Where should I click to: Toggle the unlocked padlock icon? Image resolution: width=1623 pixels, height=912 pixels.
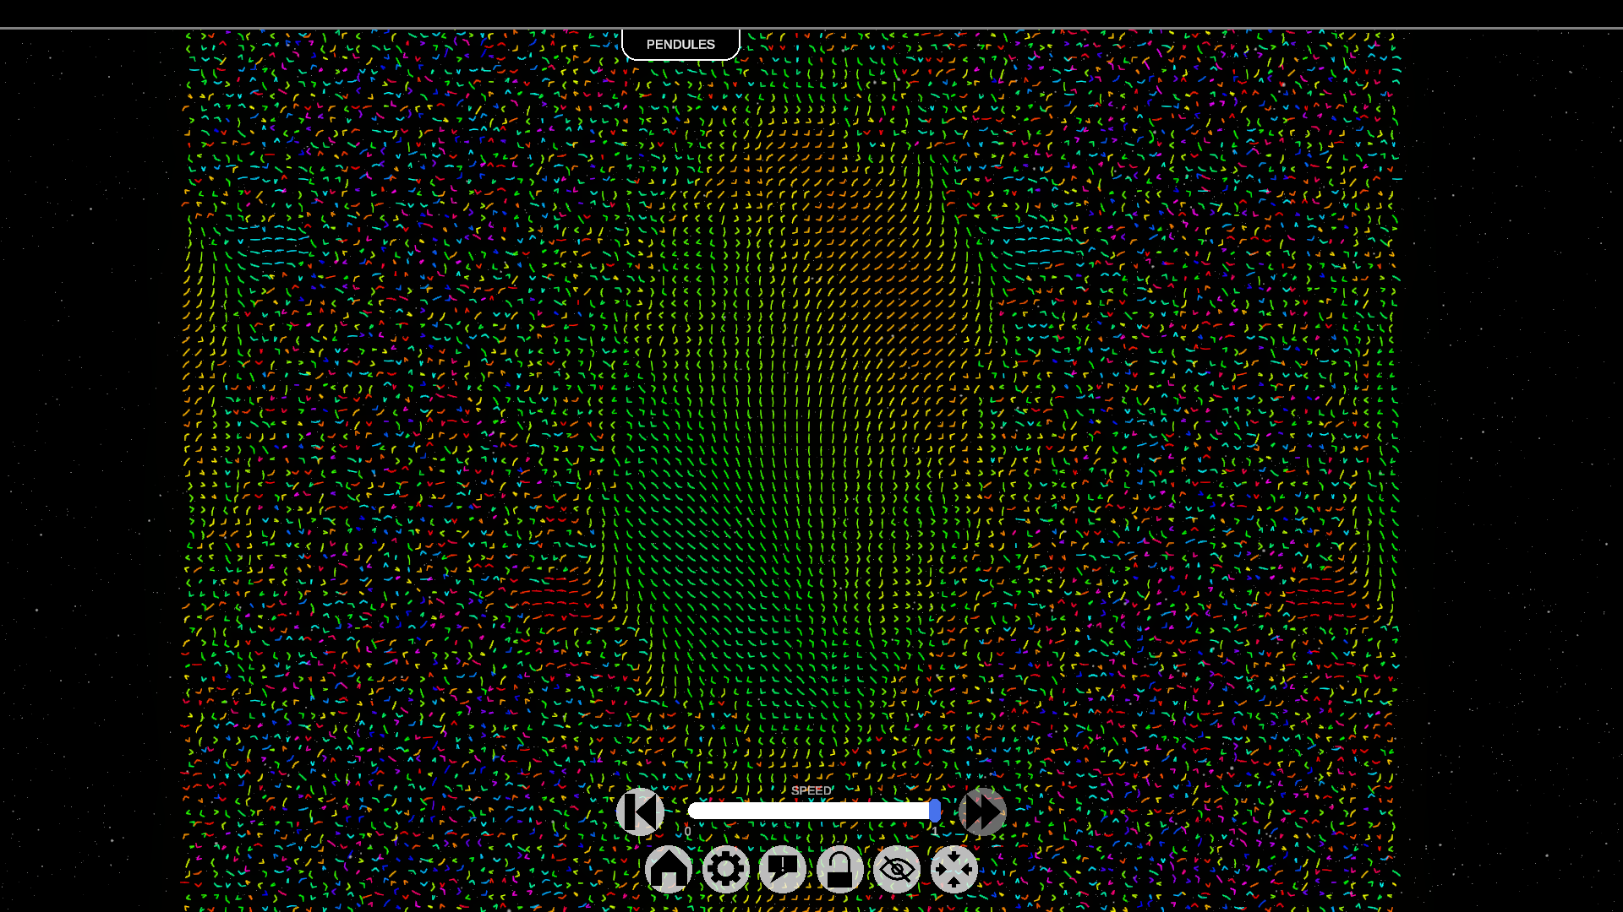(x=839, y=869)
